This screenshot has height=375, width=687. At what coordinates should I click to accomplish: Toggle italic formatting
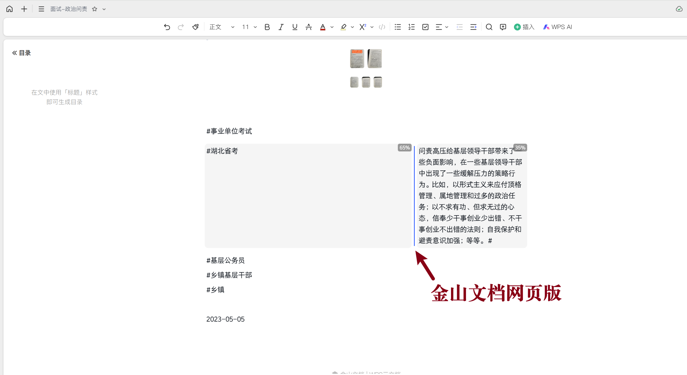[281, 27]
